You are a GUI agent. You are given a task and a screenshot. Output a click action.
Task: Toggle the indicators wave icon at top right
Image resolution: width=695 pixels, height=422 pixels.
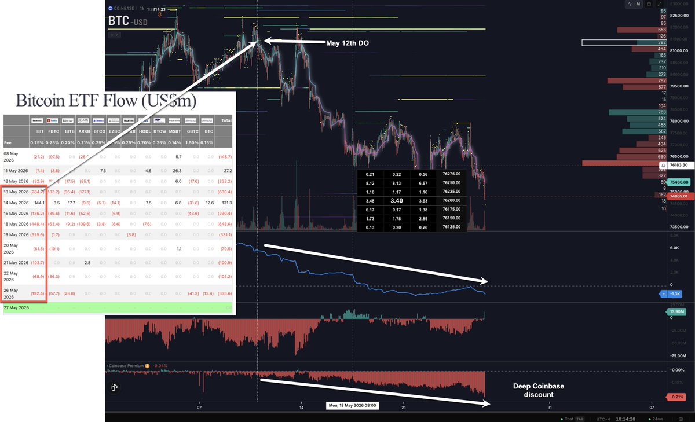[630, 4]
